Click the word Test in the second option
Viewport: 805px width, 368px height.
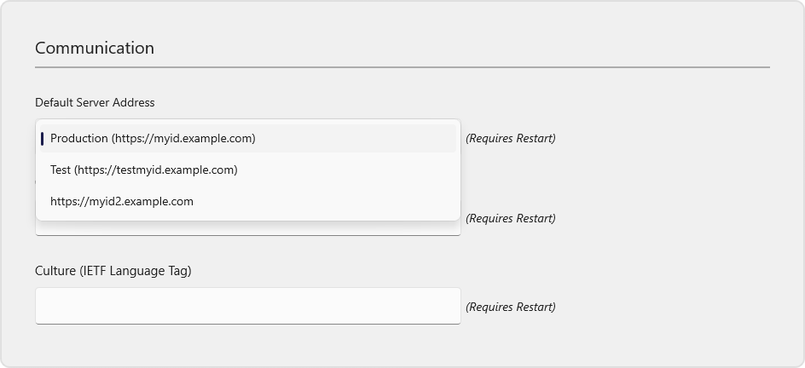coord(61,170)
